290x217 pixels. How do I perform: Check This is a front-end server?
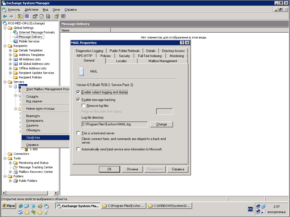[78, 133]
